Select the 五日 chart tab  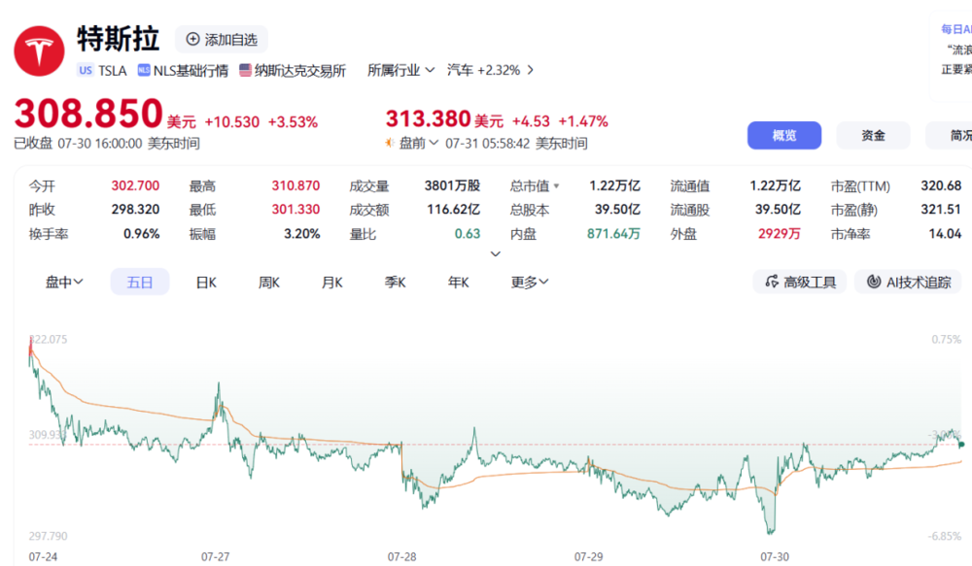[x=139, y=282]
